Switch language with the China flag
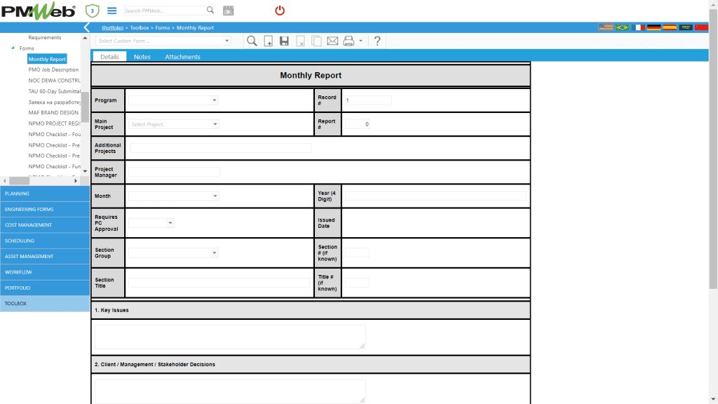Viewport: 718px width, 404px height. [701, 27]
